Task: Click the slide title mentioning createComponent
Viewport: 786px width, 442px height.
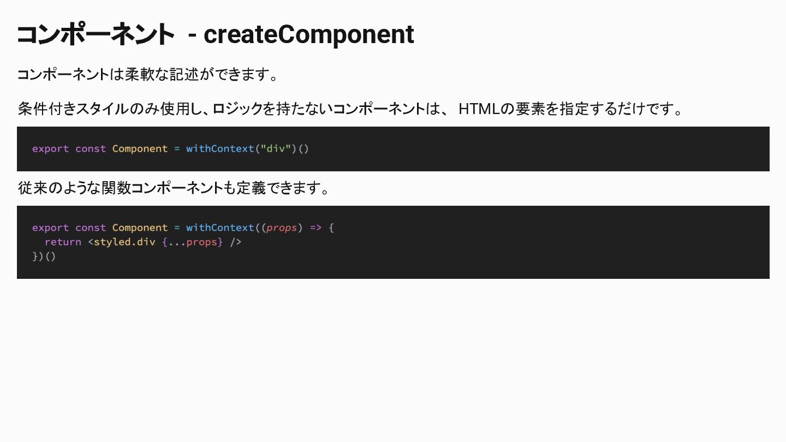Action: [x=215, y=35]
